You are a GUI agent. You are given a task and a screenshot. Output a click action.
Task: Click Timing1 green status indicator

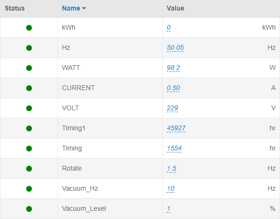29,128
